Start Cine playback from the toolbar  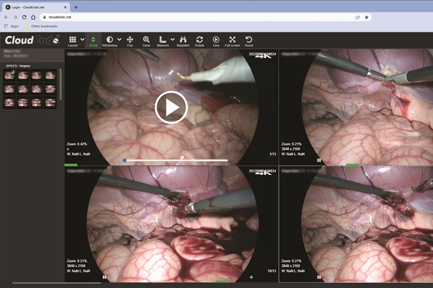pos(216,41)
